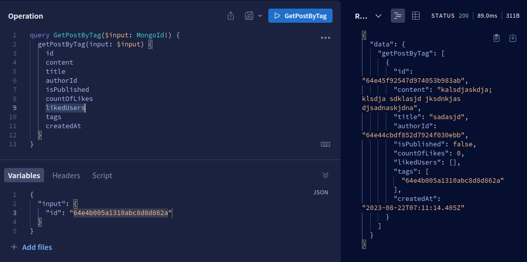Click the false isPublished value in response
527x262 pixels.
[x=463, y=144]
